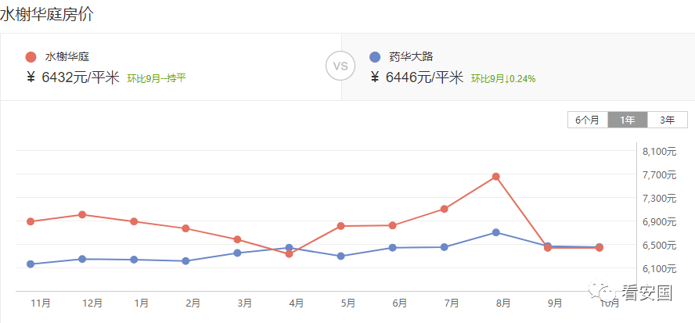695x323 pixels.
Task: Open the 水榭华庭 community name link
Action: [67, 57]
